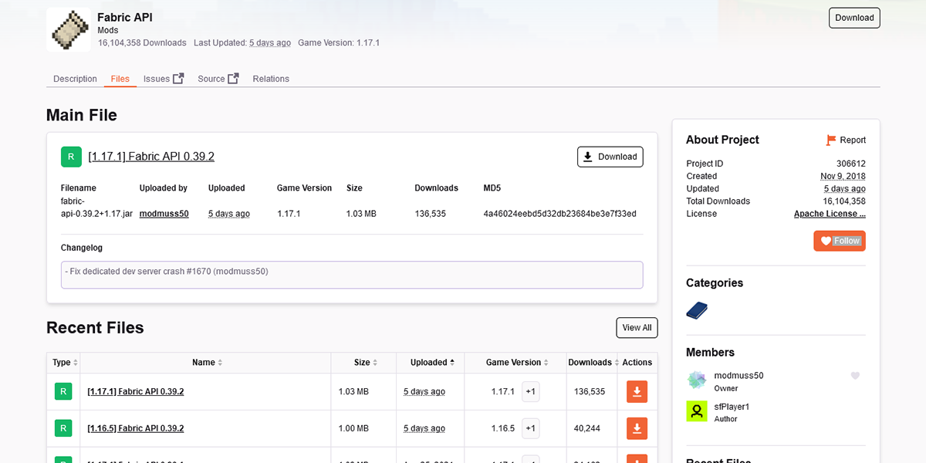
Task: Open the [1.17.1] Fabric API 0.39.2 main file title link
Action: pos(151,157)
